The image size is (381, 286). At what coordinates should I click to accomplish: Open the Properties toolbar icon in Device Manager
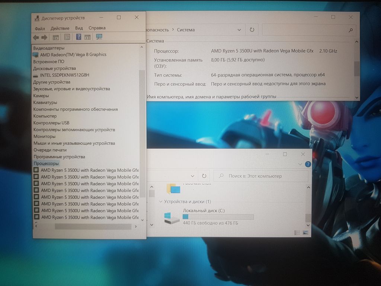coord(67,37)
